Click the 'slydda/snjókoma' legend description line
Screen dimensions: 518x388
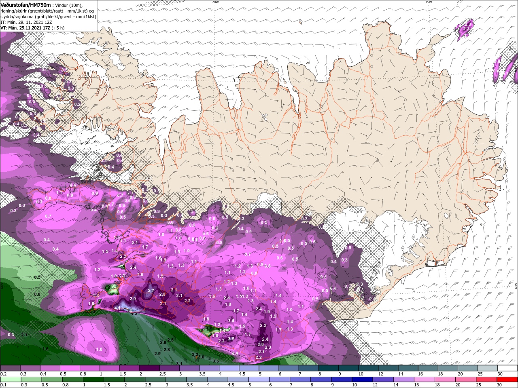[48, 17]
